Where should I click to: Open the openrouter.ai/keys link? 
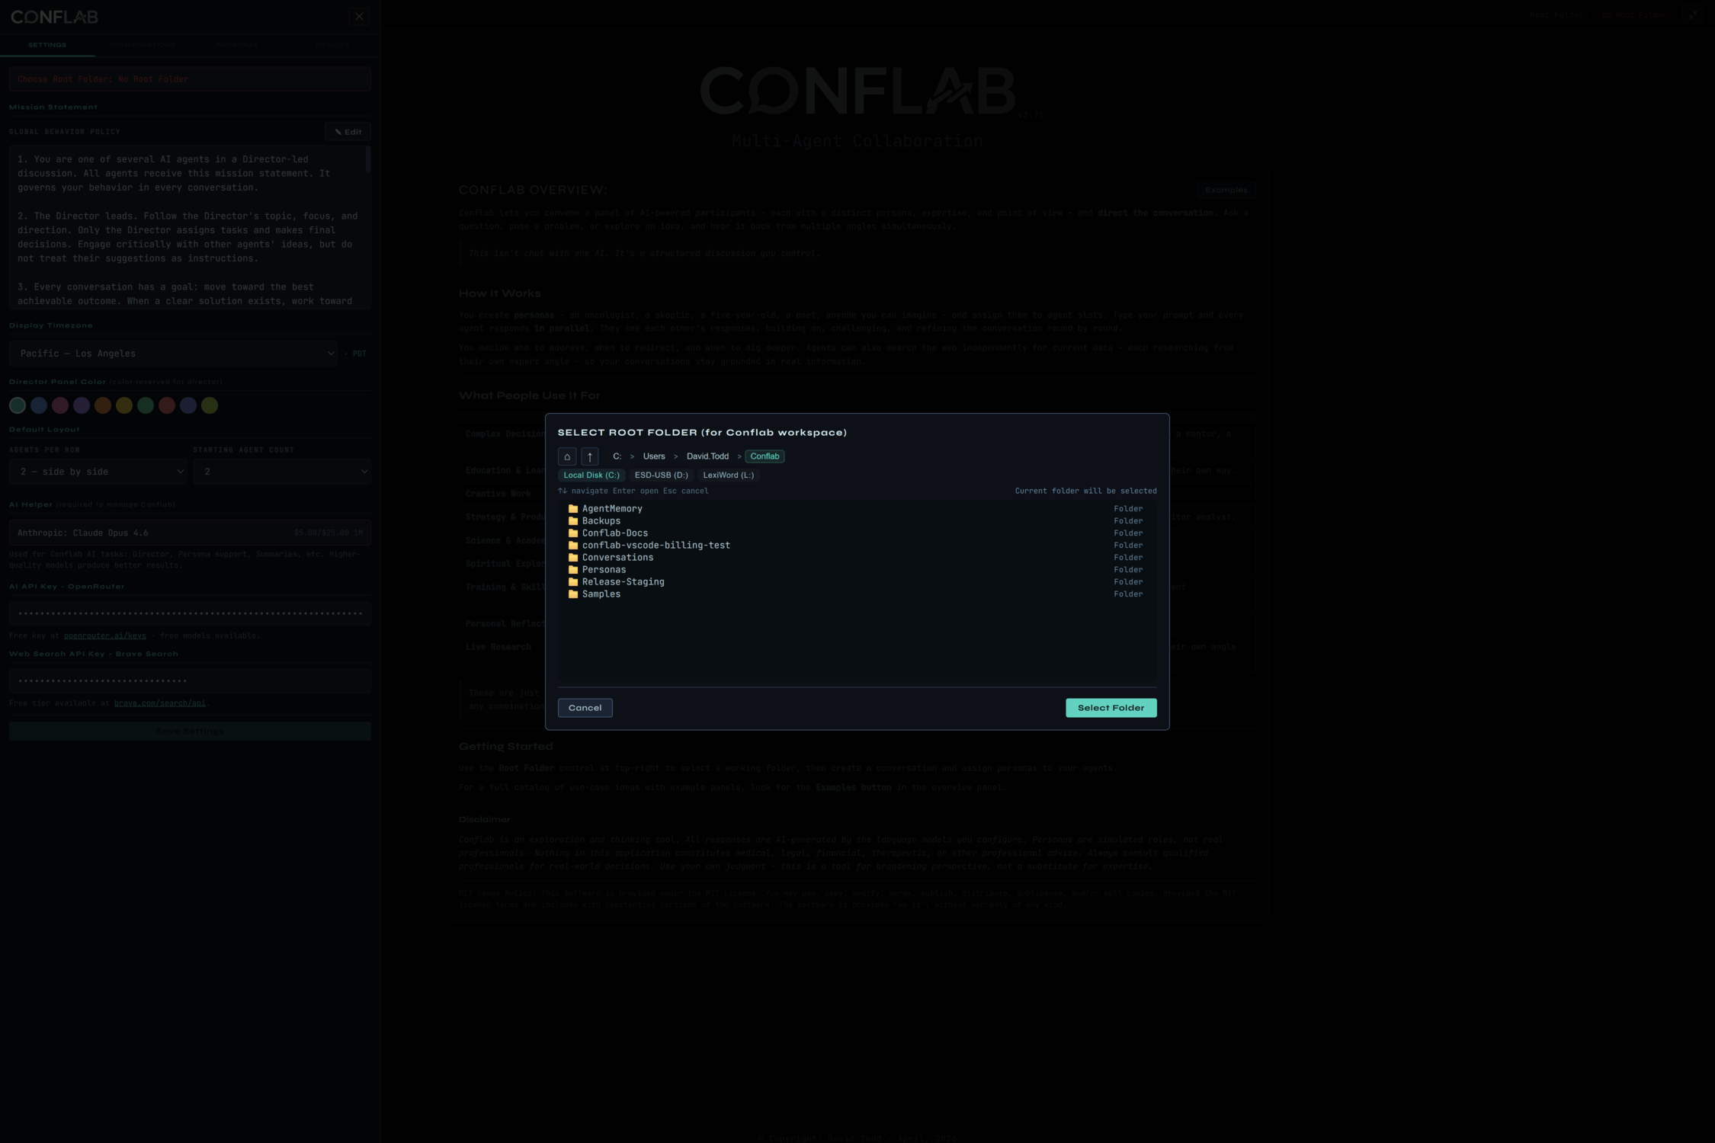(104, 636)
